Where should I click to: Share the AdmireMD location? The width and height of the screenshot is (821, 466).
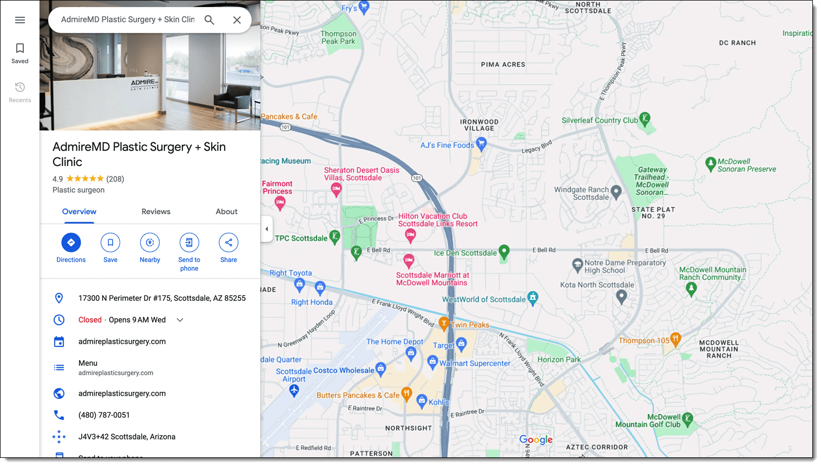click(228, 243)
